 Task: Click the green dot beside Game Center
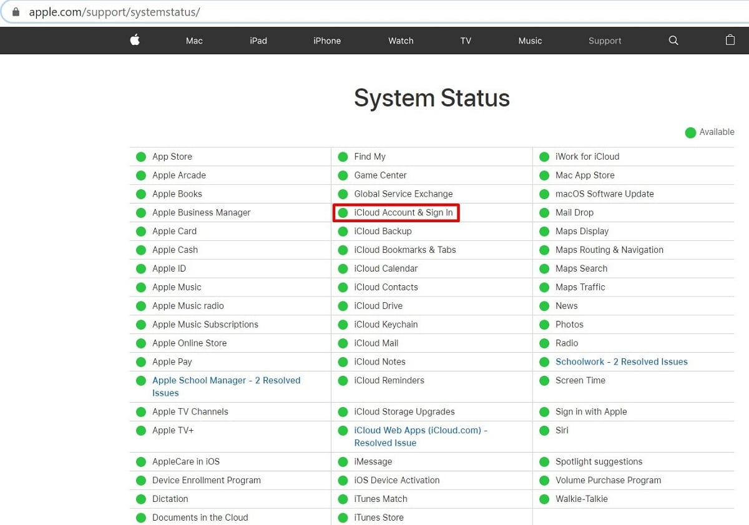343,175
